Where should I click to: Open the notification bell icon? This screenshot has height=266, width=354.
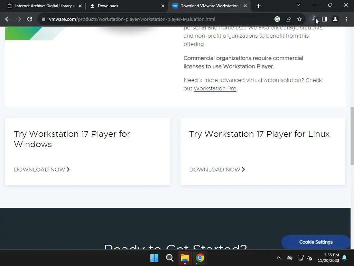pos(345,258)
